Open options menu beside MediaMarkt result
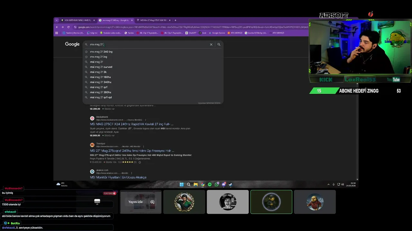This screenshot has width=412, height=231. [x=145, y=120]
